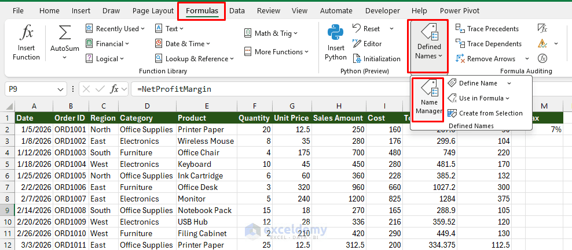Select the Formulas tab

201,11
